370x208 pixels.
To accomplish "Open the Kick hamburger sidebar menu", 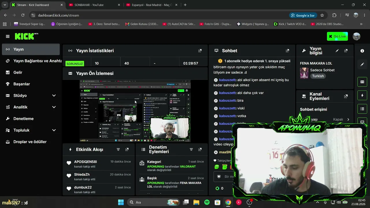I will click(8, 36).
